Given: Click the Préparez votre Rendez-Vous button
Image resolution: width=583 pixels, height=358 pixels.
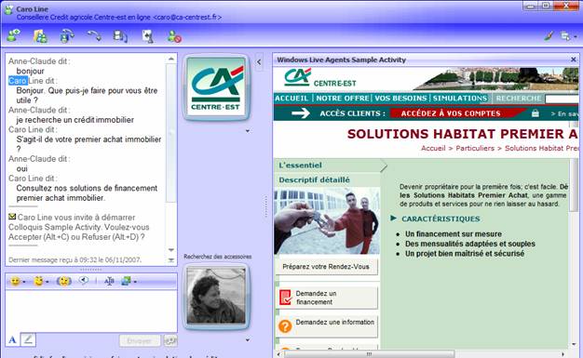Looking at the screenshot, I should [326, 267].
